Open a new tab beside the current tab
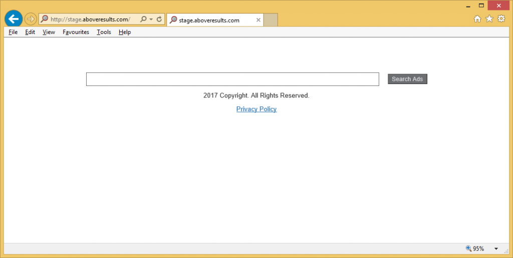 coord(271,20)
